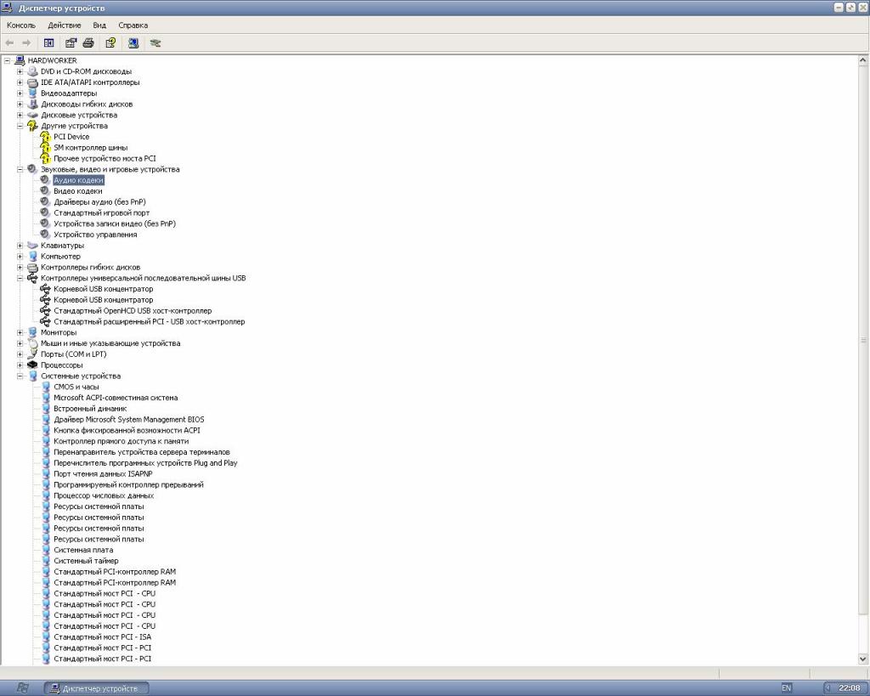Image resolution: width=870 pixels, height=696 pixels.
Task: Expand Дисковые устройства
Action: (x=20, y=115)
